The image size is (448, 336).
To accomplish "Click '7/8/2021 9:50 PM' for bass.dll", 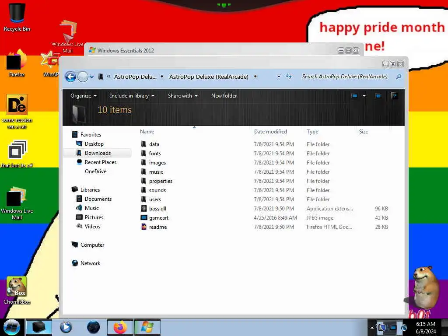I will pyautogui.click(x=274, y=209).
